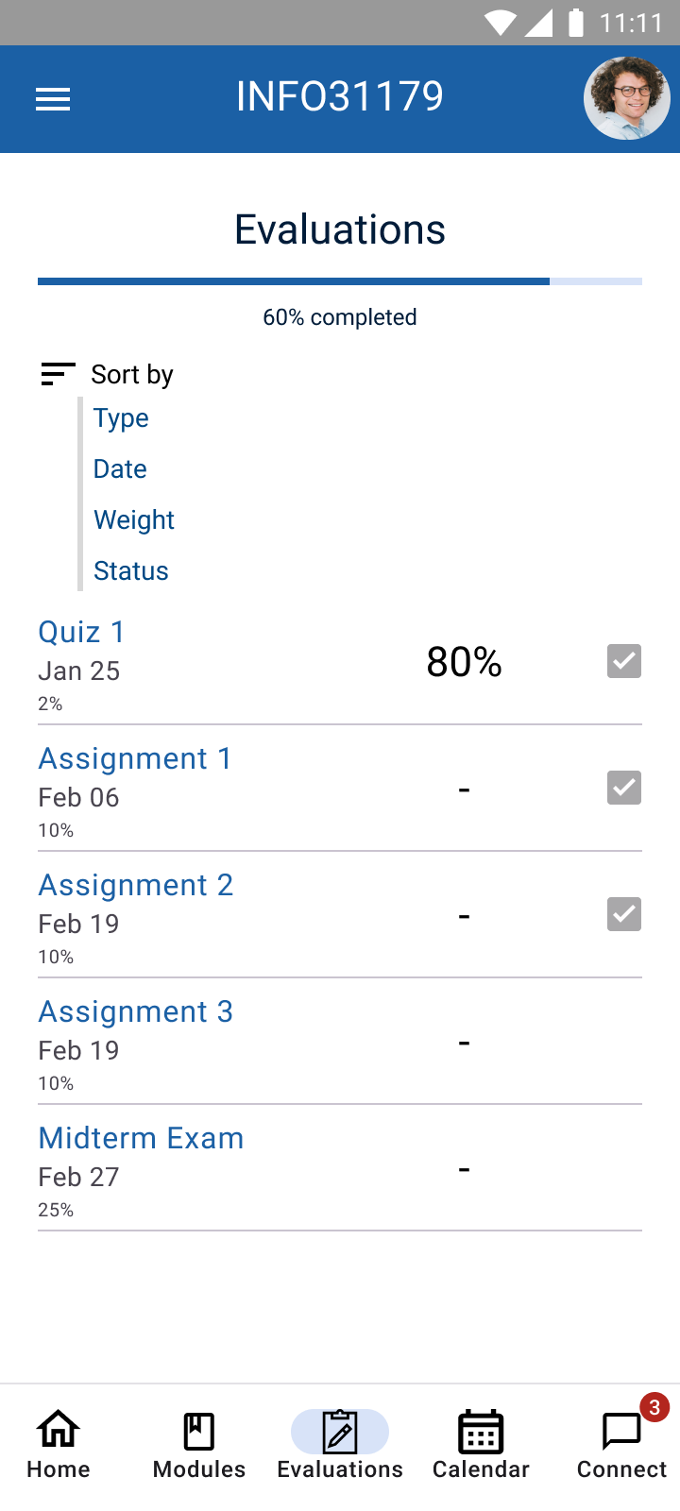Viewport: 680px width, 1511px height.
Task: Click the 60% completed progress bar
Action: coord(340,281)
